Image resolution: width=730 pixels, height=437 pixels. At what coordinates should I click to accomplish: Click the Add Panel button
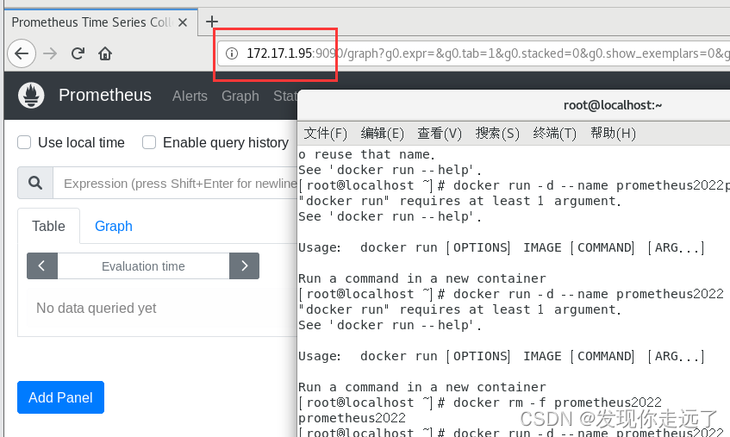(x=60, y=397)
